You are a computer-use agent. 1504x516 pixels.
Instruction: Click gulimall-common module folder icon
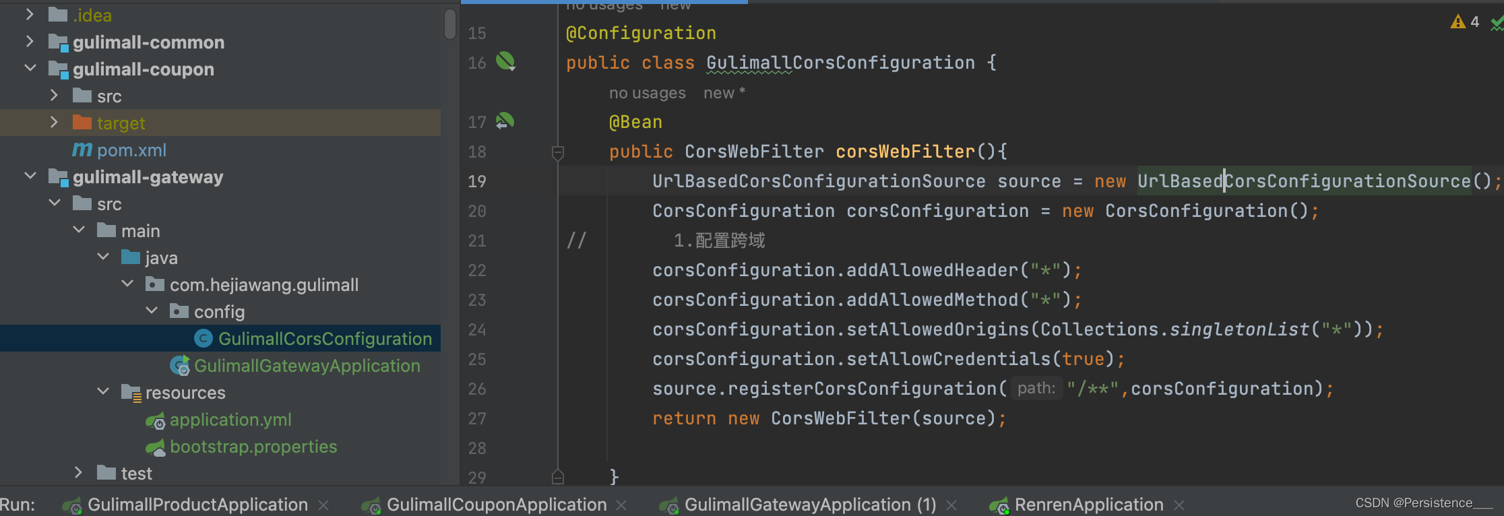pyautogui.click(x=59, y=42)
